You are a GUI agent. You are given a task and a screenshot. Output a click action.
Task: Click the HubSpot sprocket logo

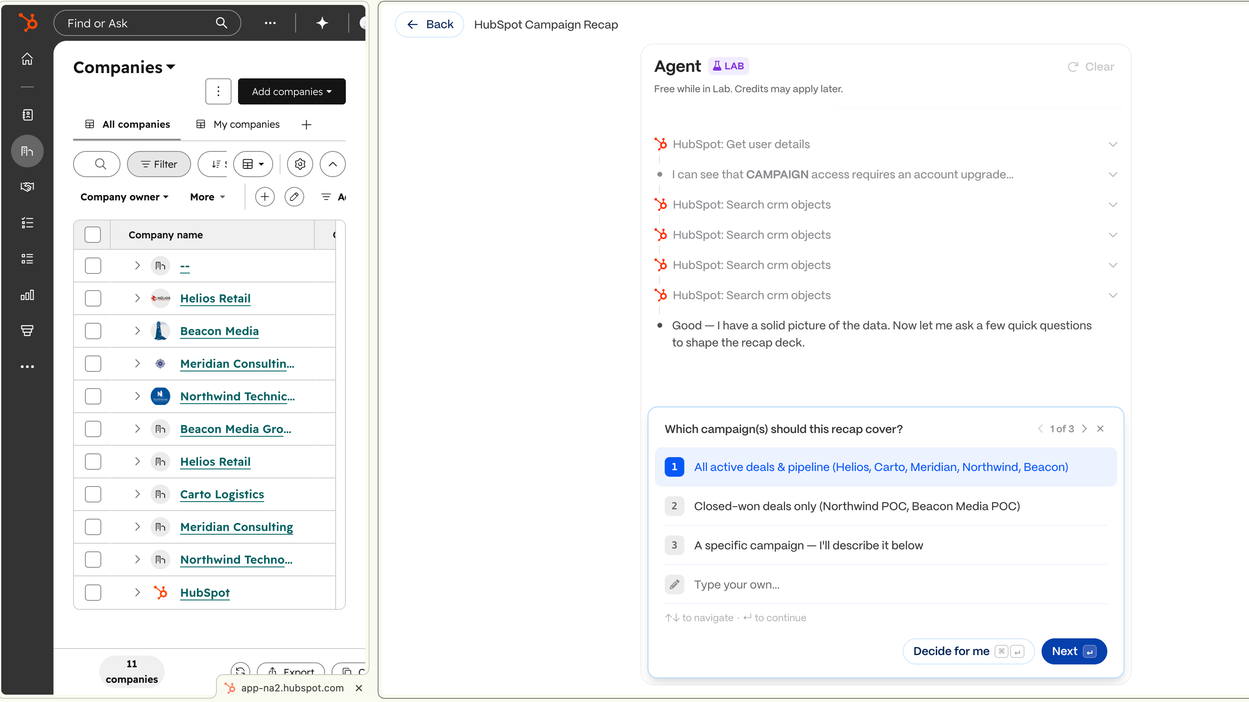(x=28, y=23)
